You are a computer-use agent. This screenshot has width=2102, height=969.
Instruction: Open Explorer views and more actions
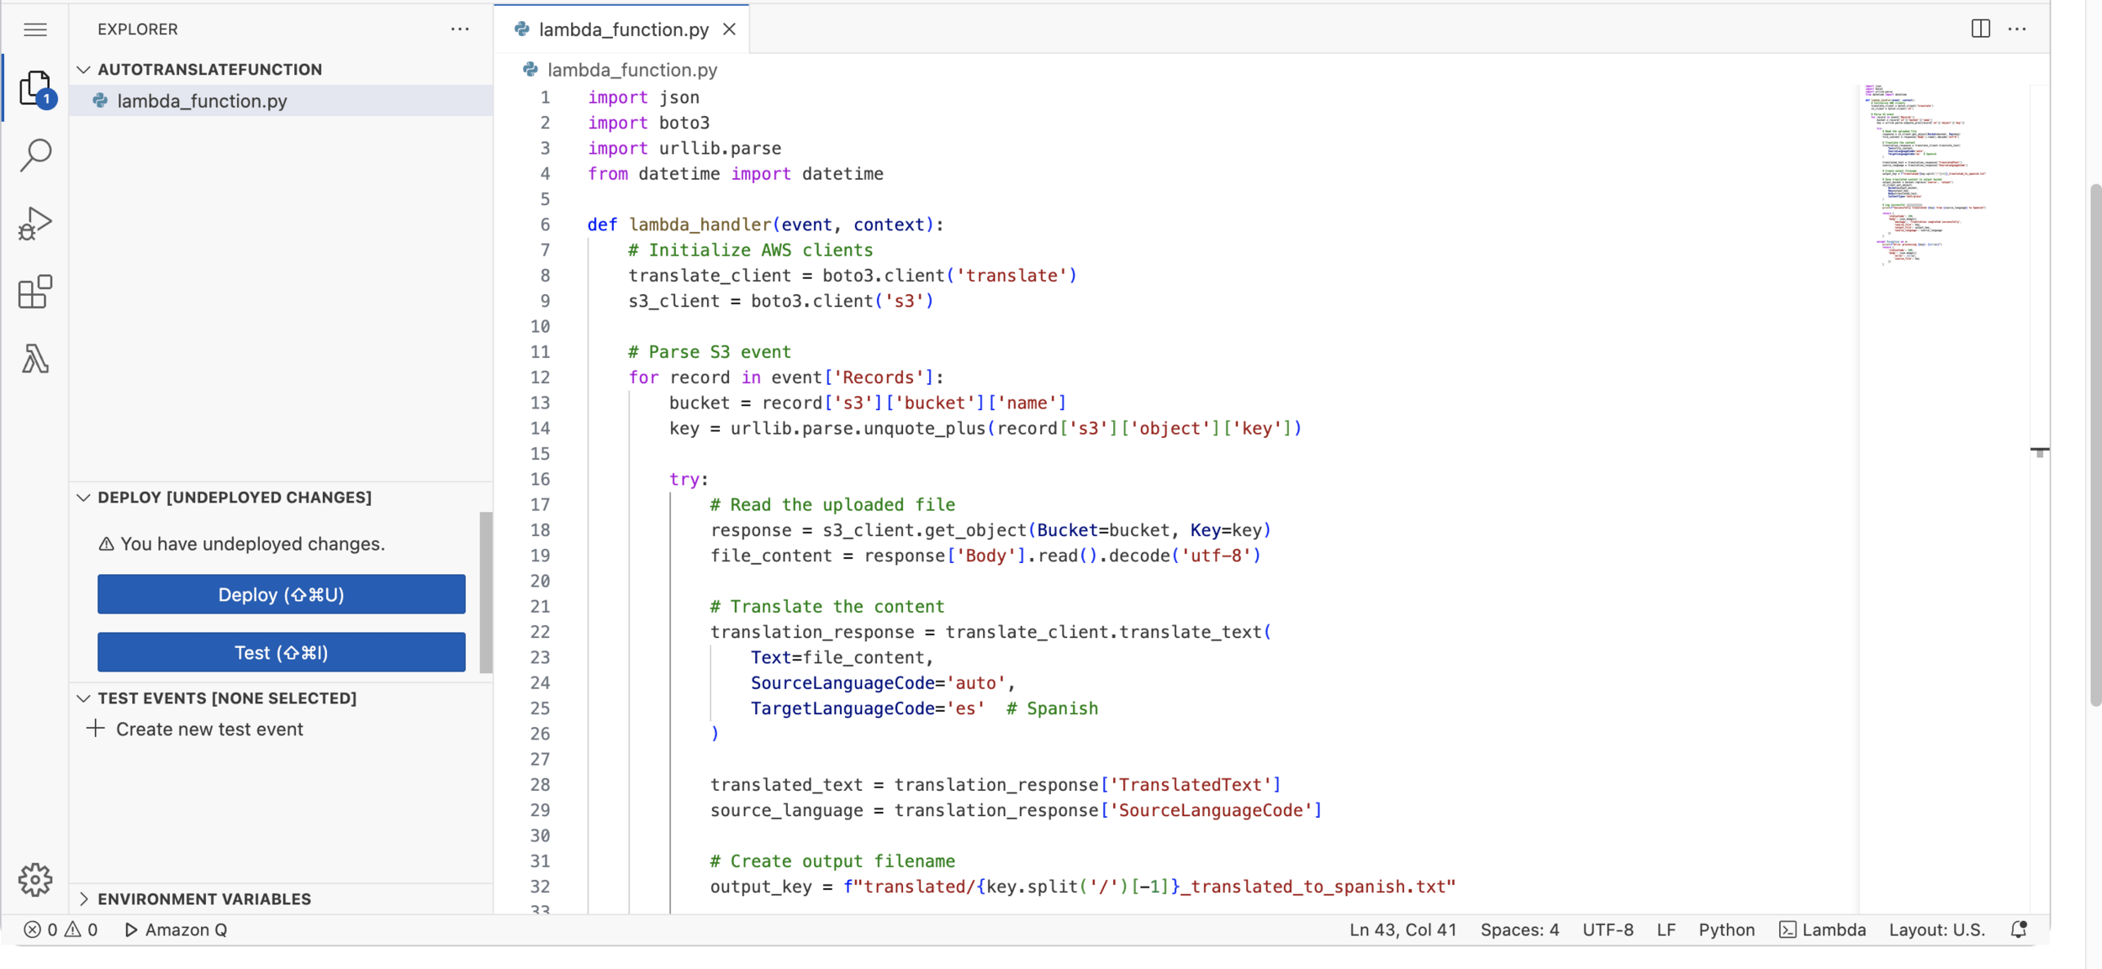tap(459, 29)
